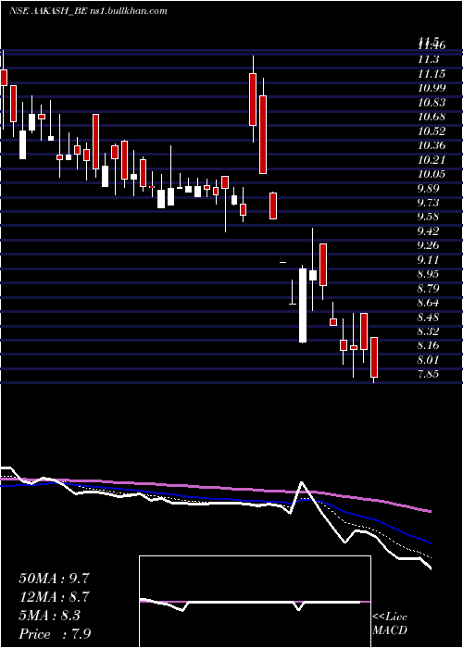This screenshot has width=463, height=648.
Task: Select the 10.21 price axis label
Action: click(x=432, y=160)
